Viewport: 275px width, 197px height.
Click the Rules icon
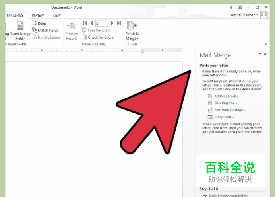coord(34,23)
